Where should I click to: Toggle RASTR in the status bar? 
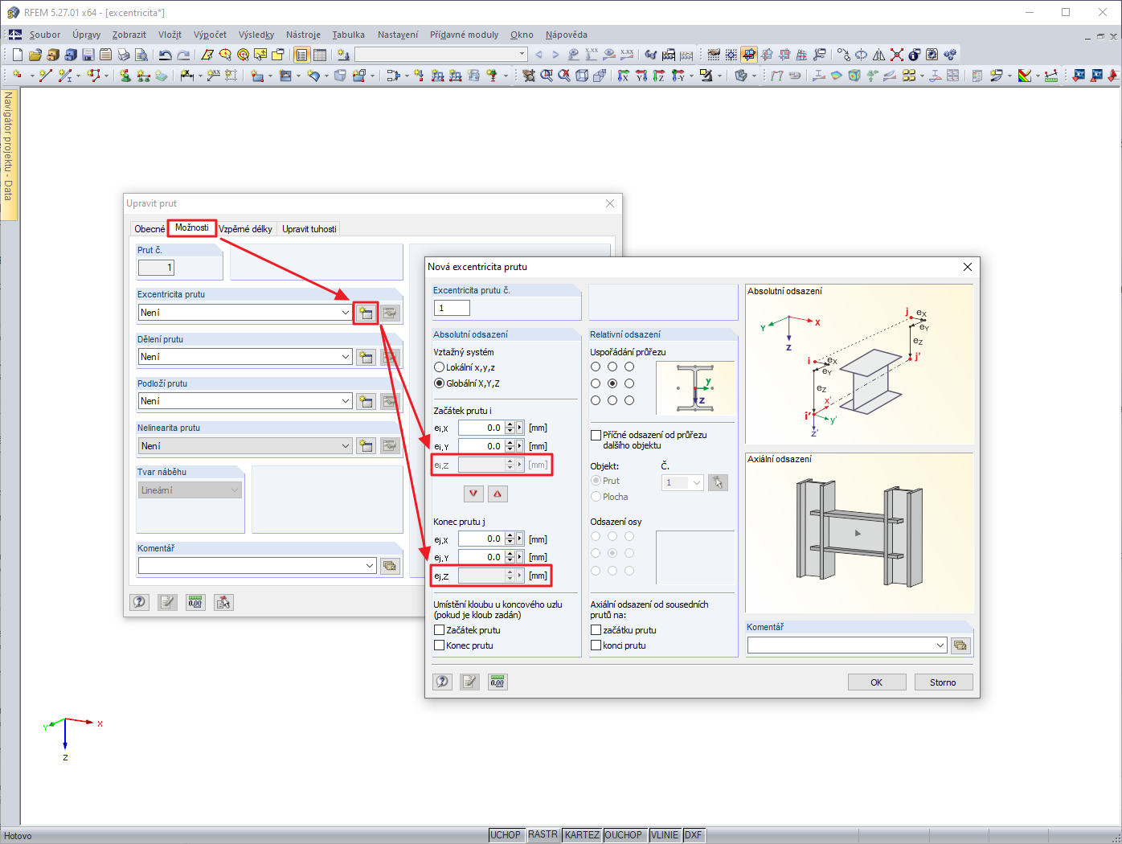543,835
